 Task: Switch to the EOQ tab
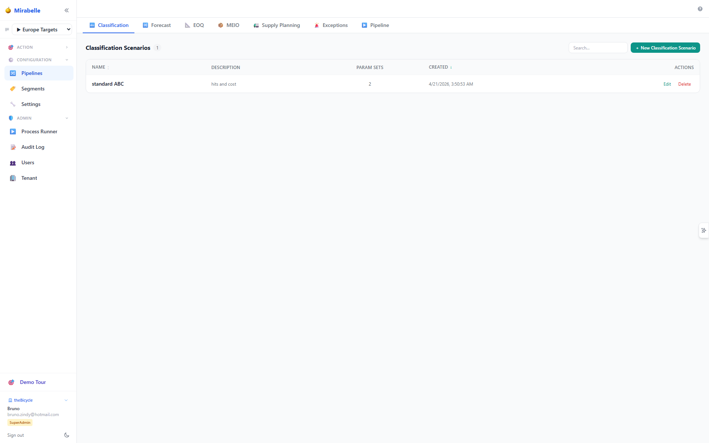coord(194,25)
